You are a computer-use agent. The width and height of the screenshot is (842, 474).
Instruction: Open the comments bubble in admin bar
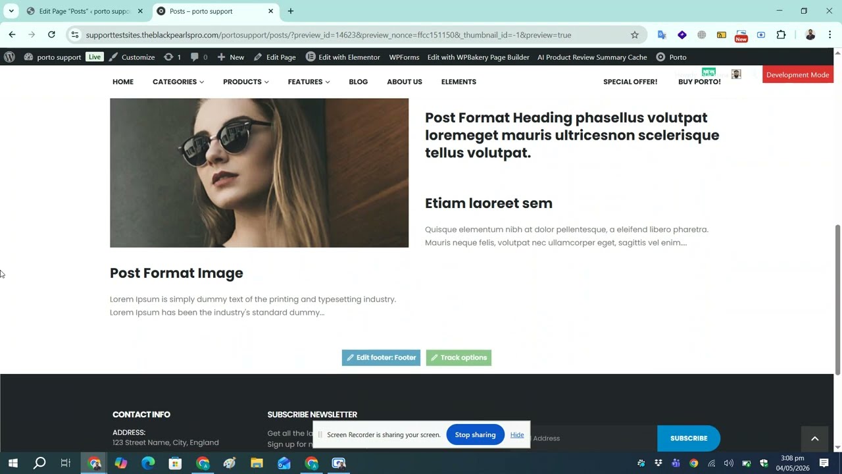[x=199, y=57]
